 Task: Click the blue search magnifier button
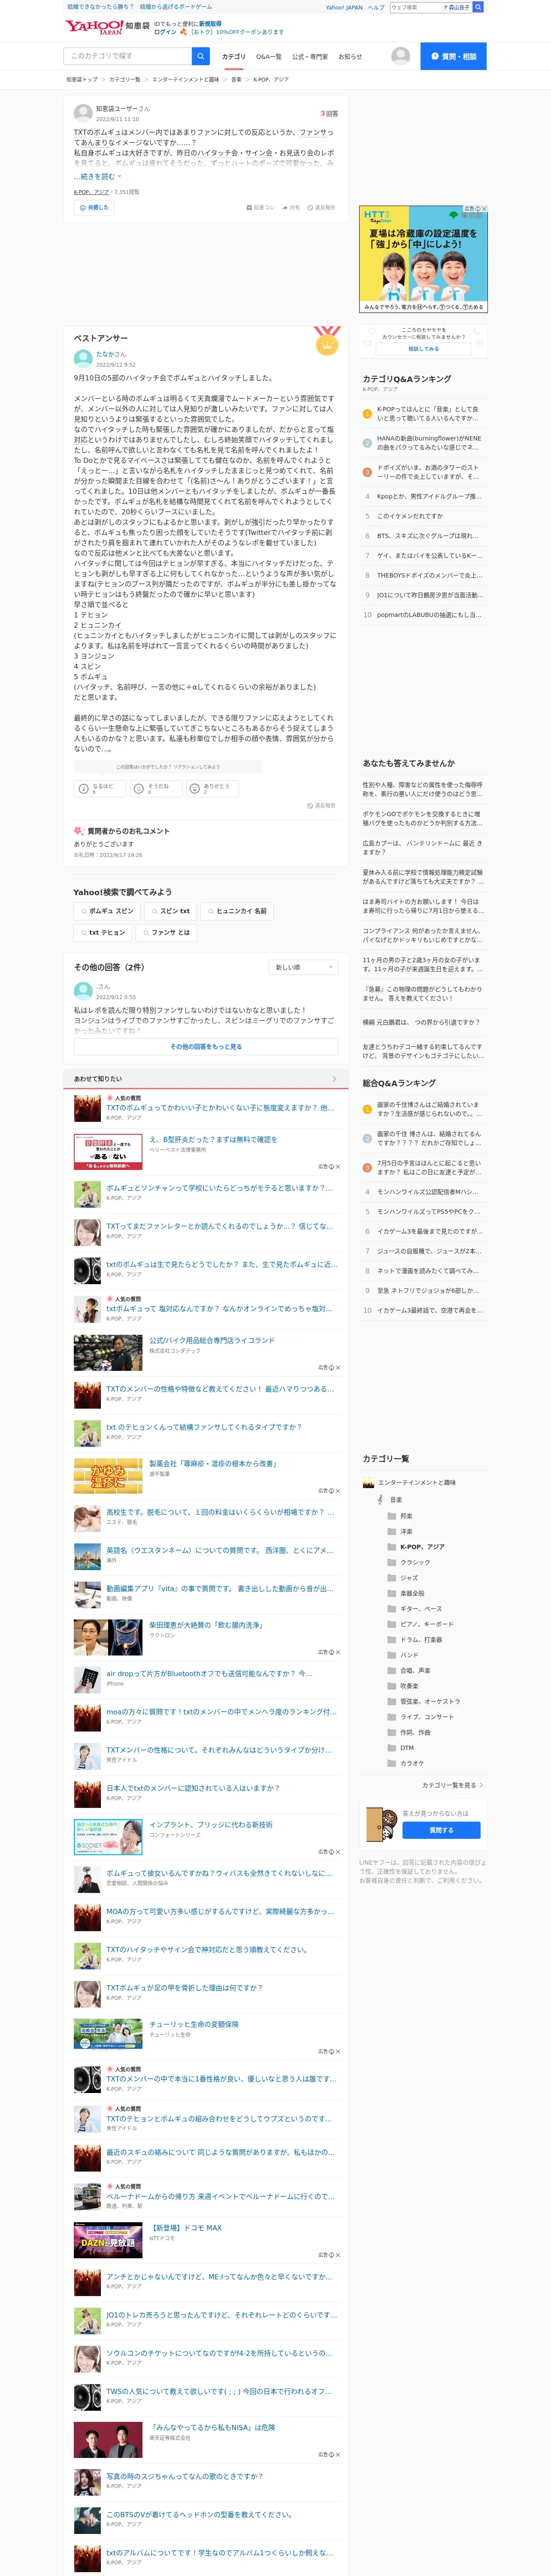tap(201, 56)
